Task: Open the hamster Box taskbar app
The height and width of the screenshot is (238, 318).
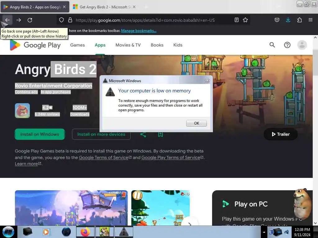Action: click(104, 232)
